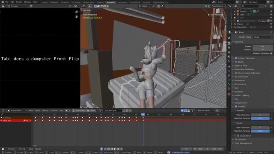Screen dimensions: 274x154
Task: Toggle the Simplify checkbox
Action: tap(236, 107)
